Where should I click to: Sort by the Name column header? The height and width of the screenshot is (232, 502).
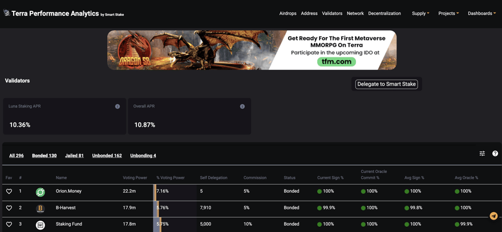tap(61, 178)
